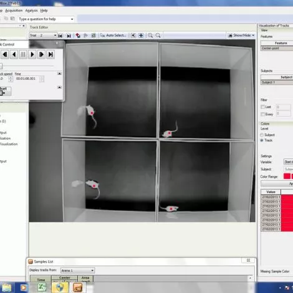Click the Time field showing 00:01:08.001
Viewport: 293px width, 293px height.
pyautogui.click(x=27, y=79)
